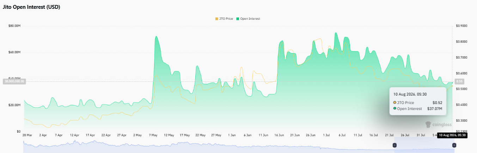Click the $0.52 value in the tooltip
477x153 pixels.
438,103
